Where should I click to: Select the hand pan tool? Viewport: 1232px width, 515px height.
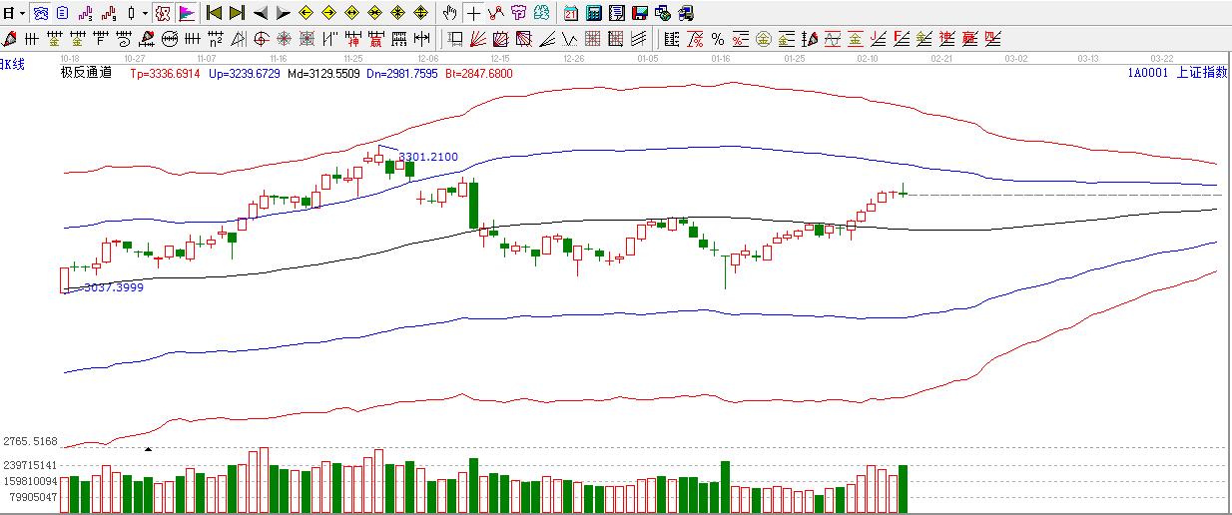pyautogui.click(x=450, y=14)
